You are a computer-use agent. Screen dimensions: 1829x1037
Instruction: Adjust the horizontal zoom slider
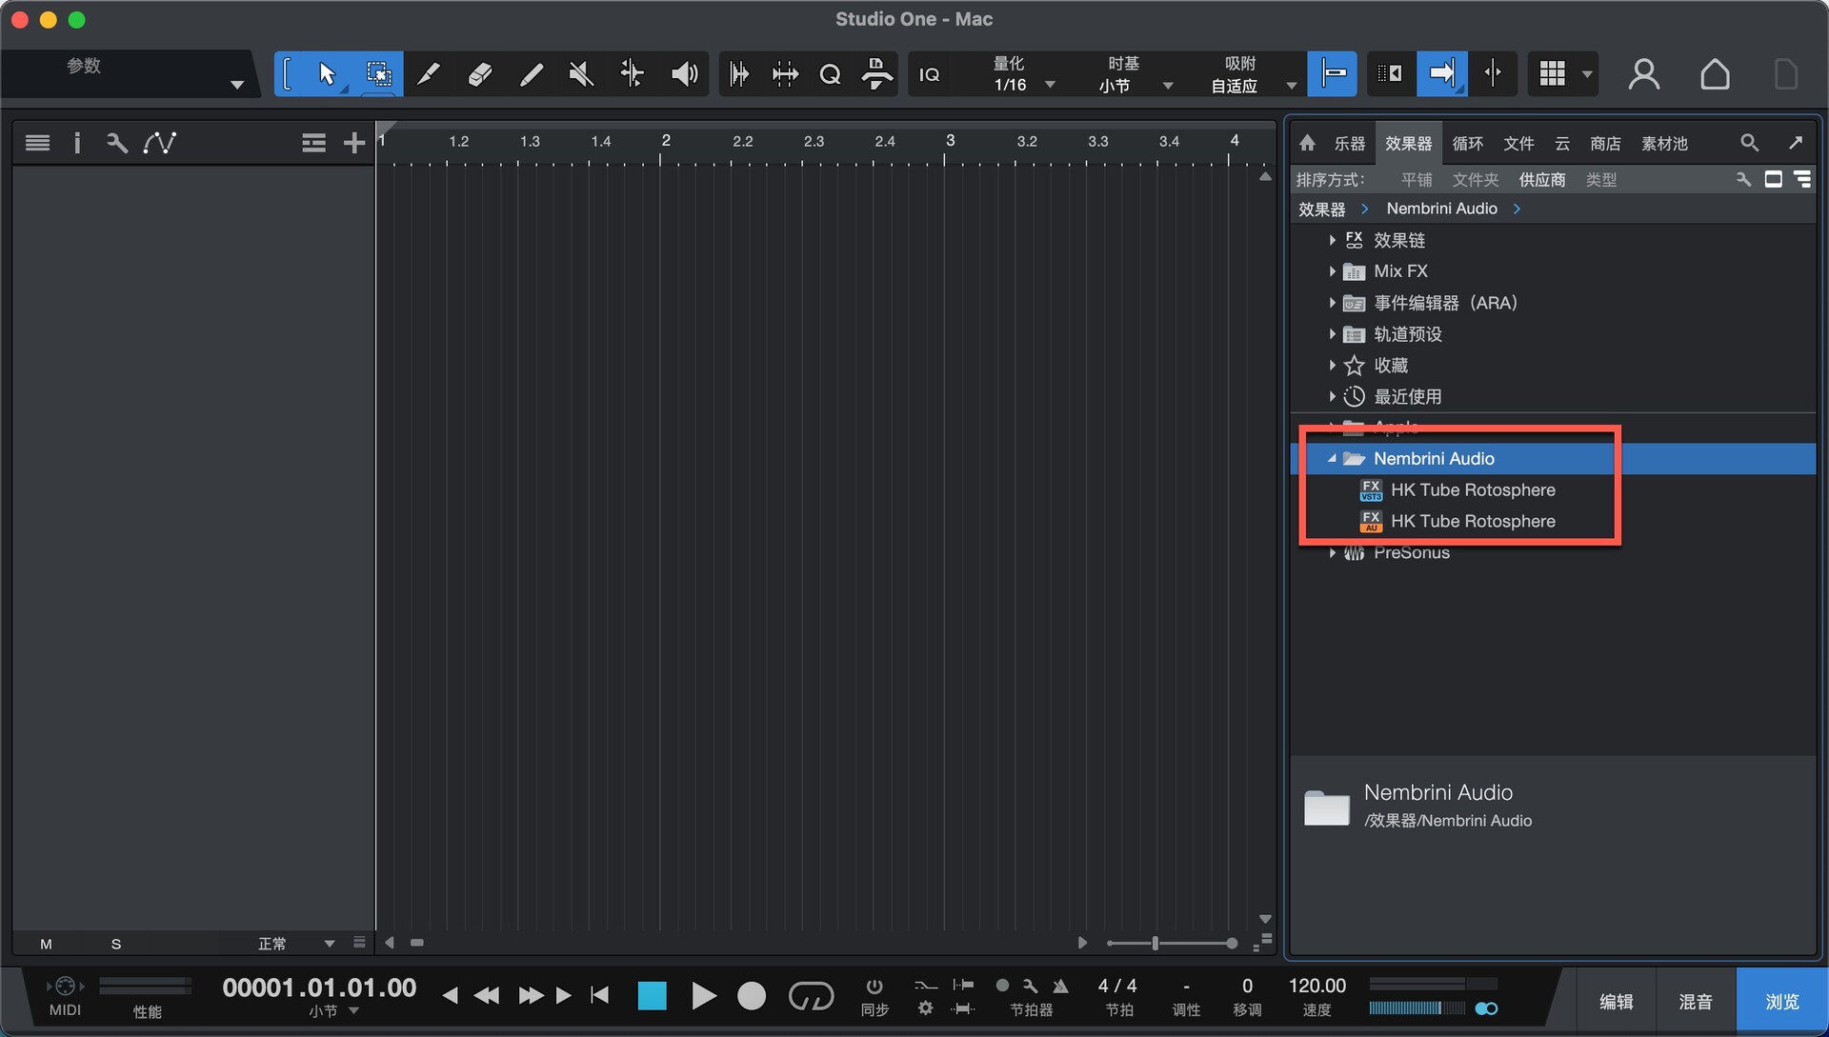click(x=1155, y=943)
